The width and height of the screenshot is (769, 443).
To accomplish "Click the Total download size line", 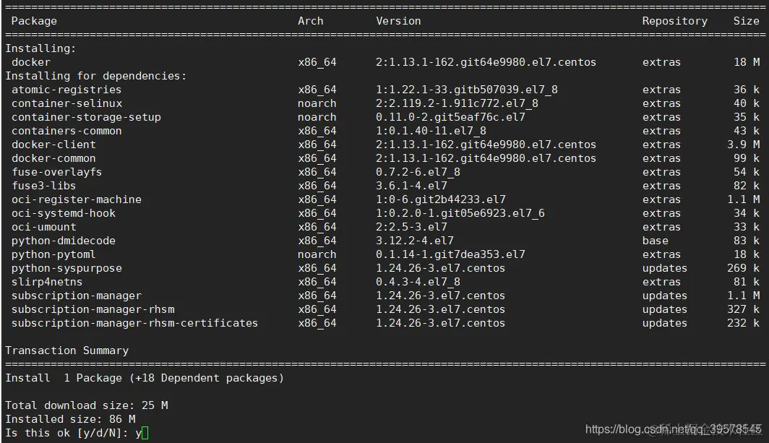I will [86, 405].
